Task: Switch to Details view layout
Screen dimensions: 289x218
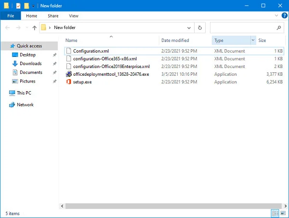Action: click(x=275, y=213)
